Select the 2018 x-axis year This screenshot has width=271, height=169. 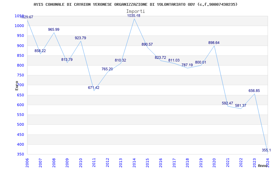point(188,163)
